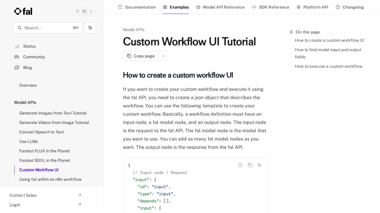Switch to dark theme moon icon

click(x=91, y=11)
